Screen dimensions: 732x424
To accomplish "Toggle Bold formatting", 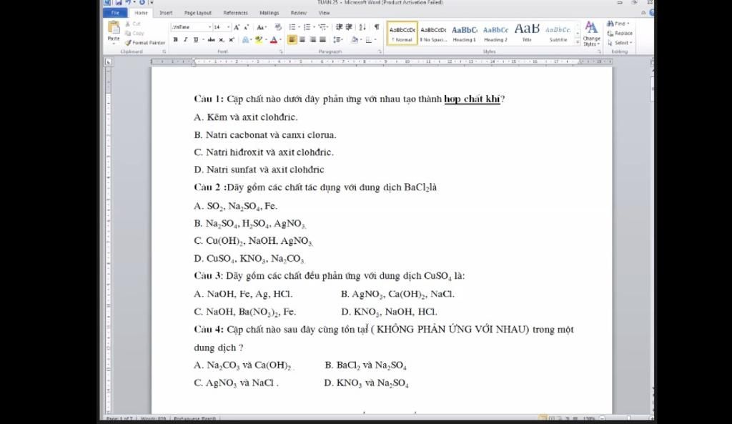I will pos(176,40).
